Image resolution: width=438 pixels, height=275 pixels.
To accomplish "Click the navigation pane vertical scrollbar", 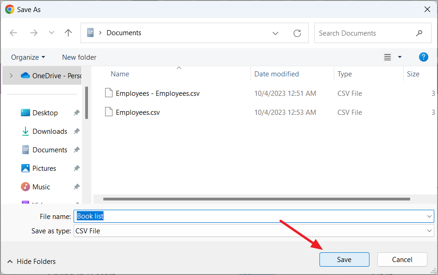I will click(x=87, y=103).
